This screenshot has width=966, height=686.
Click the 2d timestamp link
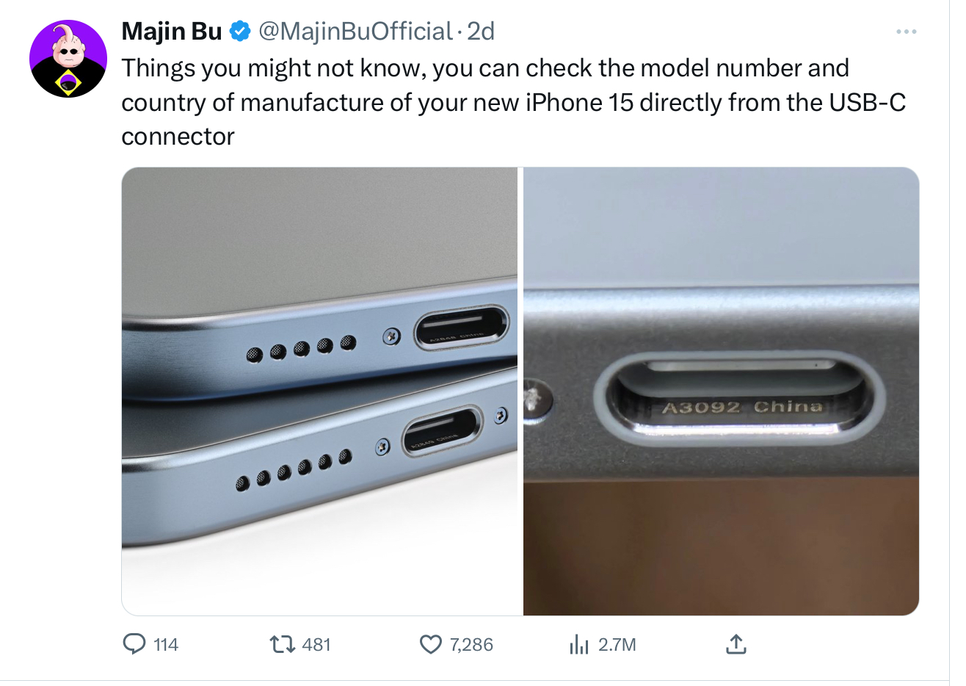481,31
